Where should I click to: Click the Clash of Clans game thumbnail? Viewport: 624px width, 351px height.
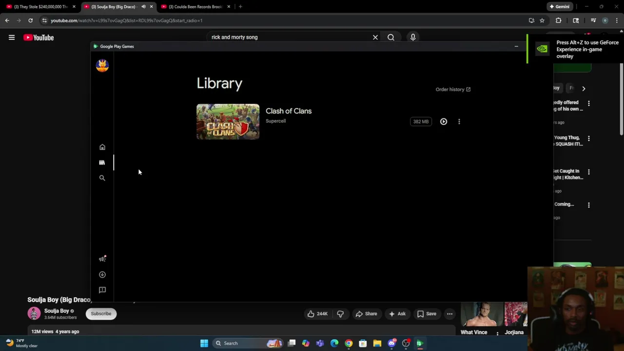tap(228, 121)
